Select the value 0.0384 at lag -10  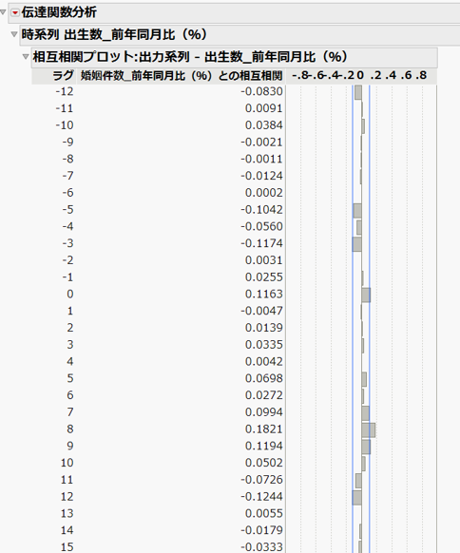(x=264, y=125)
